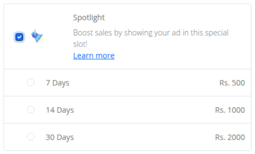Click the empty middle of 14 Days row
This screenshot has height=154, width=255.
point(143,110)
